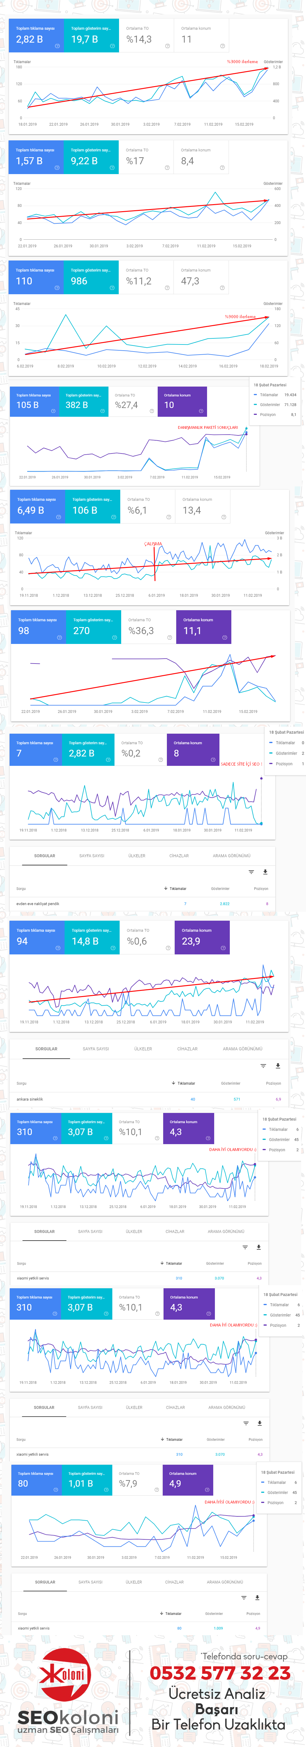Screen dimensions: 306x1747
Task: Click the help icon on the 1,57 B card
Action: click(x=57, y=168)
